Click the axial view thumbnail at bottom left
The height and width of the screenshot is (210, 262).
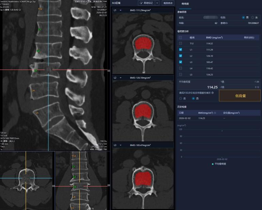tap(27, 180)
